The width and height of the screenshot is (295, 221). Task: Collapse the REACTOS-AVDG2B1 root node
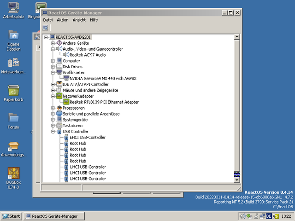coord(46,37)
